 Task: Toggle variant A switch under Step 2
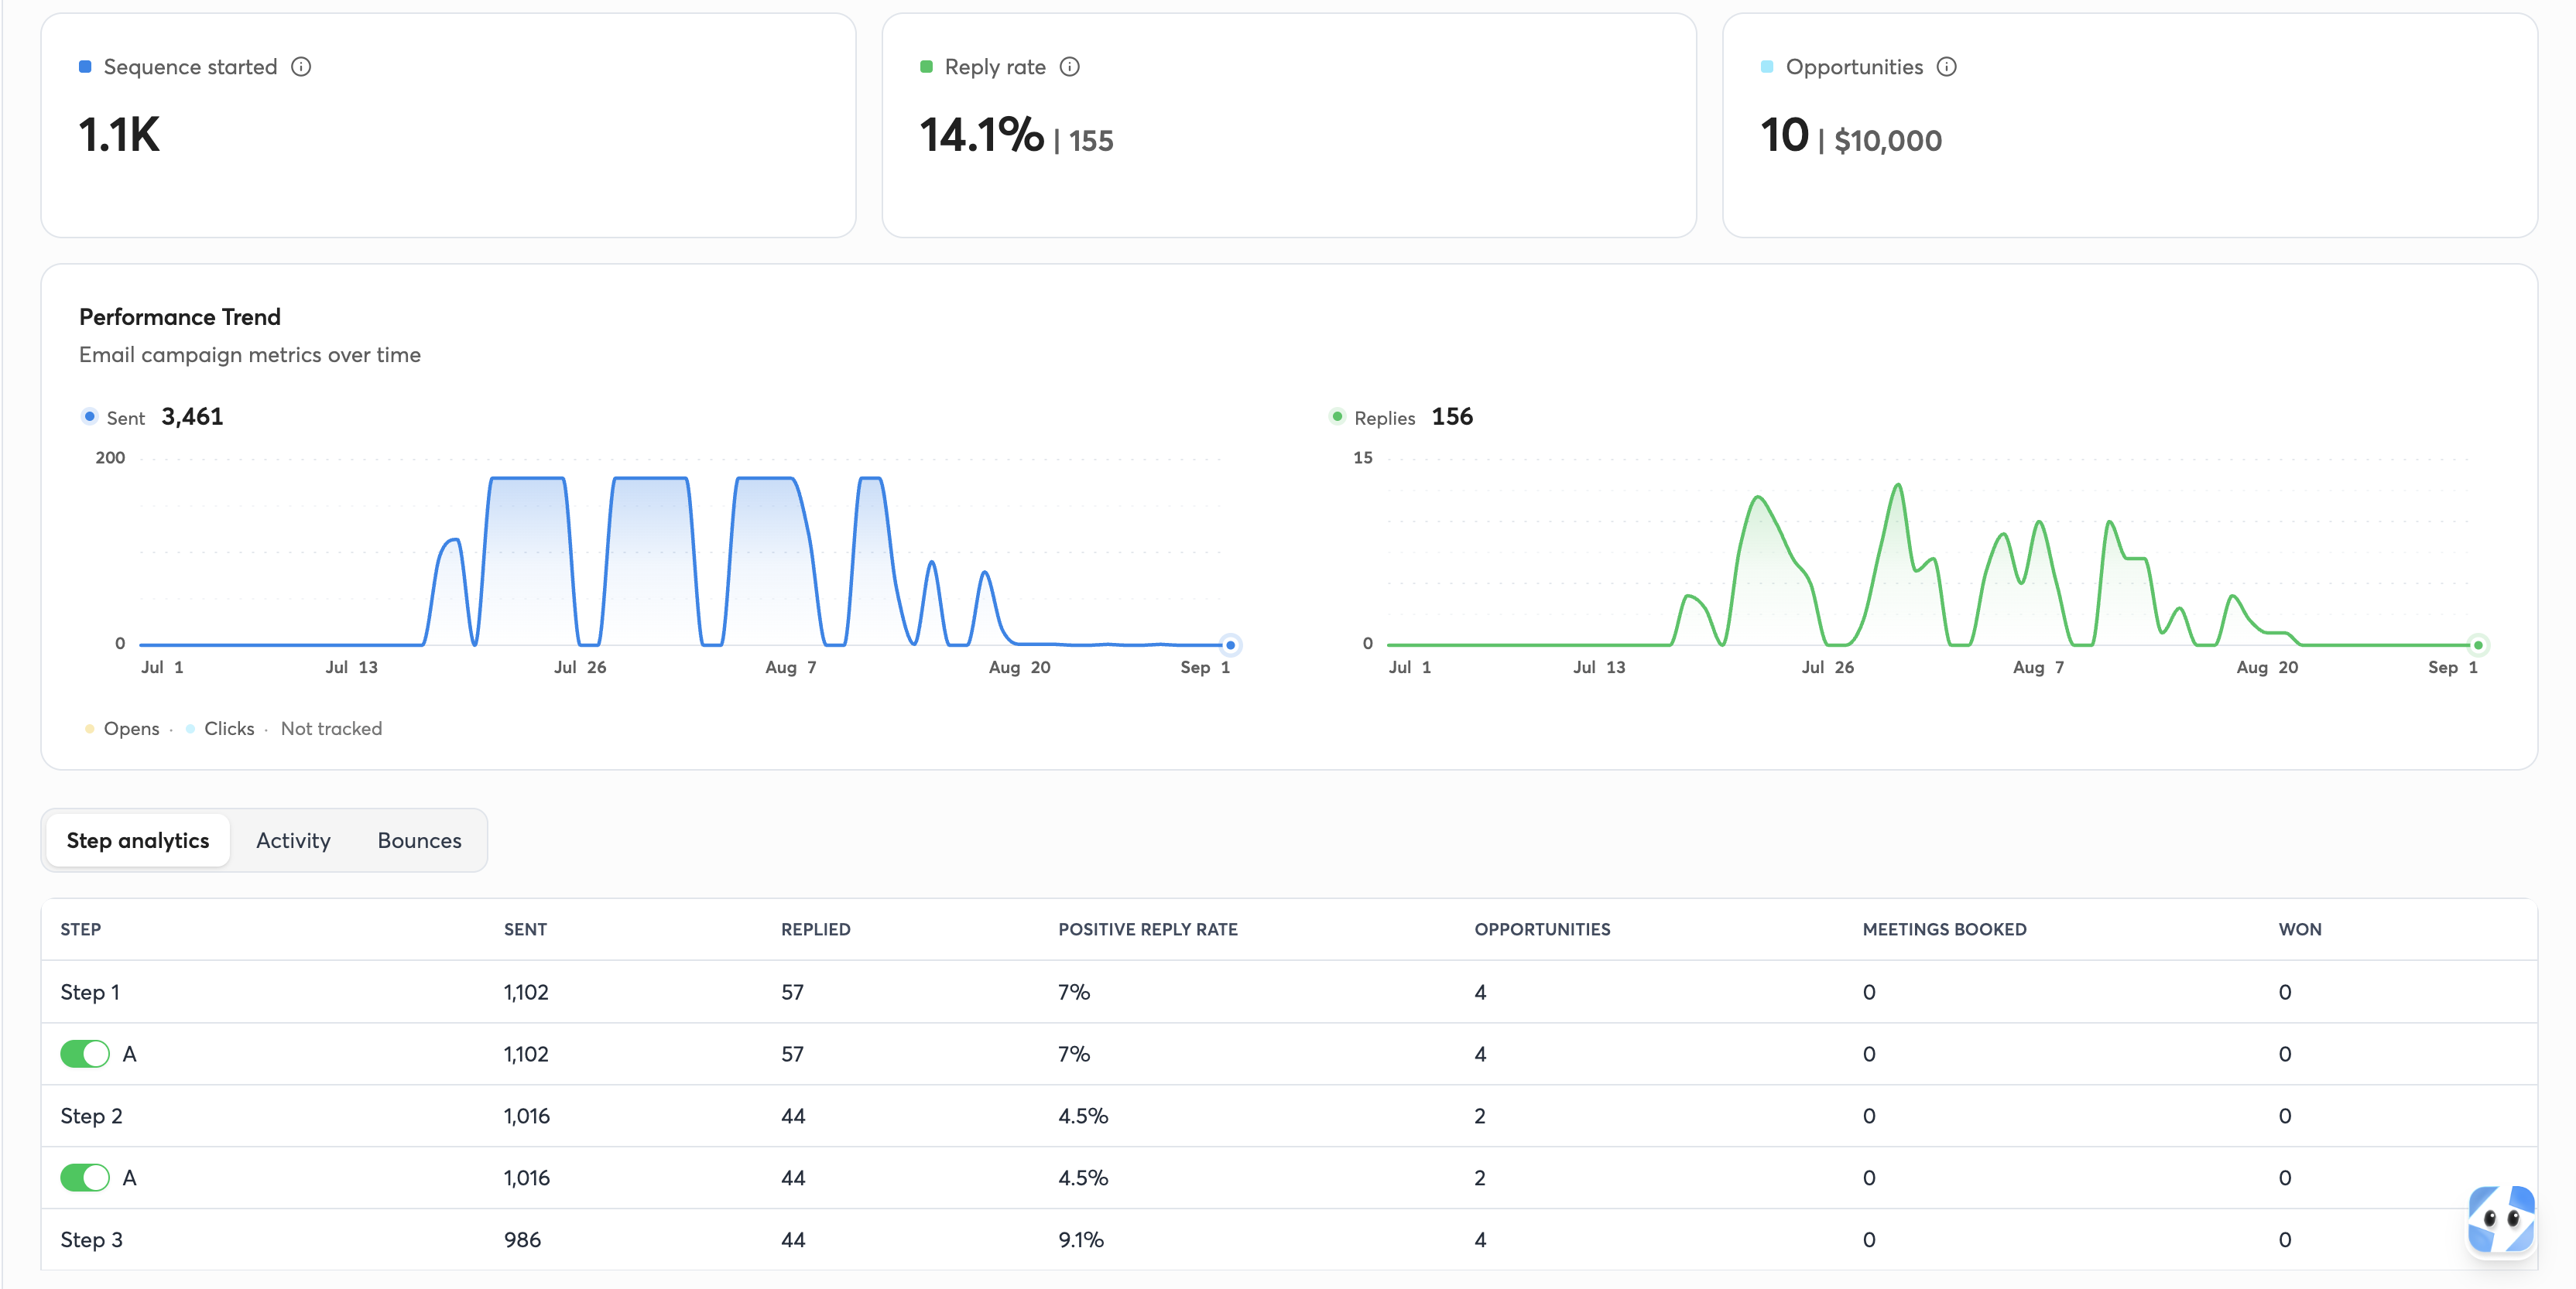click(85, 1177)
